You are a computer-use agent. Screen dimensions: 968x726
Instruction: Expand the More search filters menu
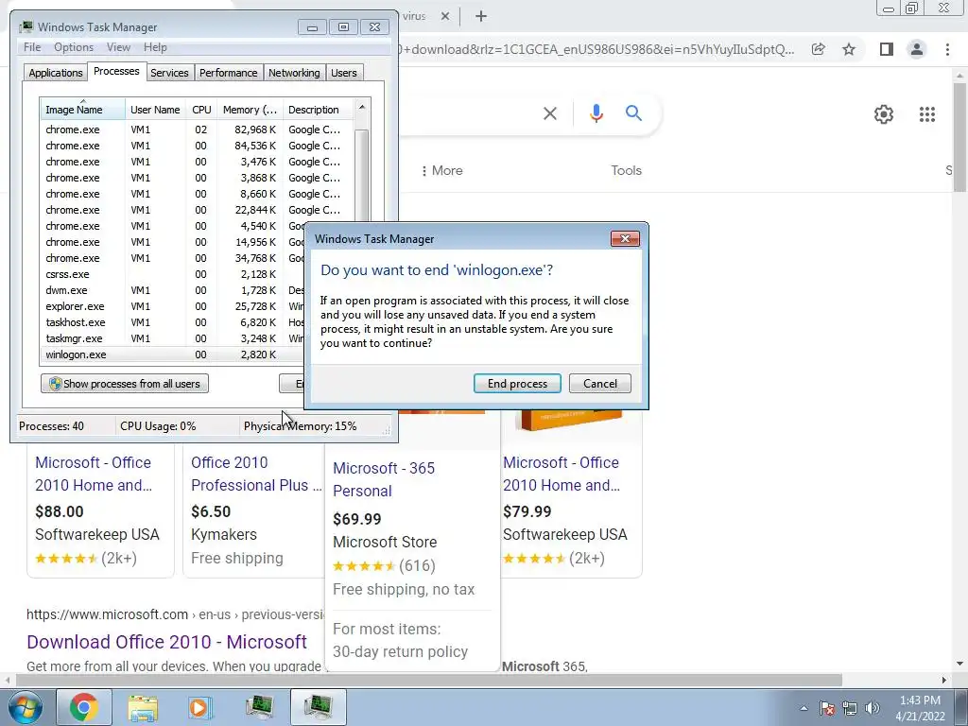pyautogui.click(x=442, y=170)
